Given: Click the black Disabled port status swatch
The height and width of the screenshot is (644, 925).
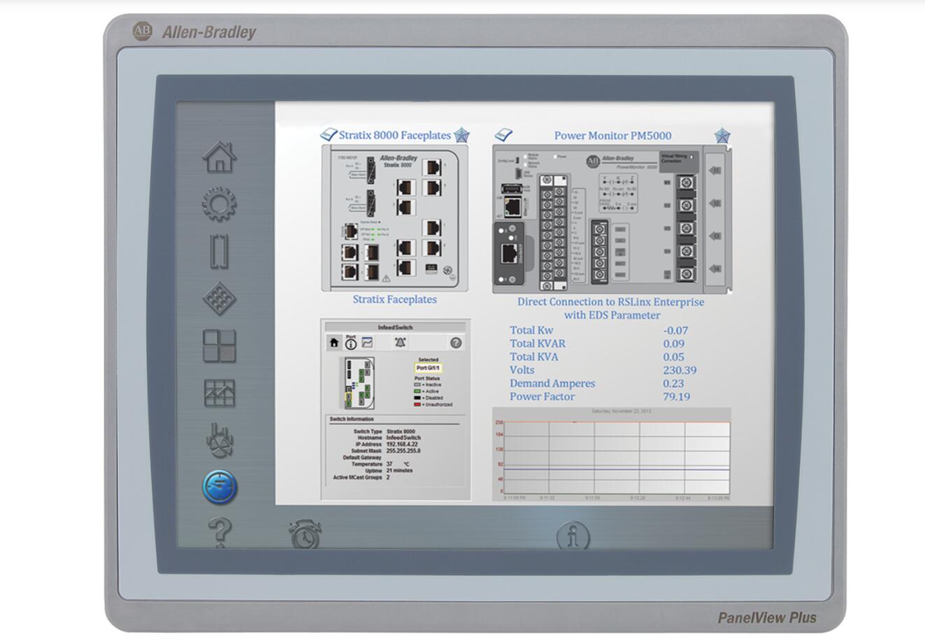Looking at the screenshot, I should [417, 398].
